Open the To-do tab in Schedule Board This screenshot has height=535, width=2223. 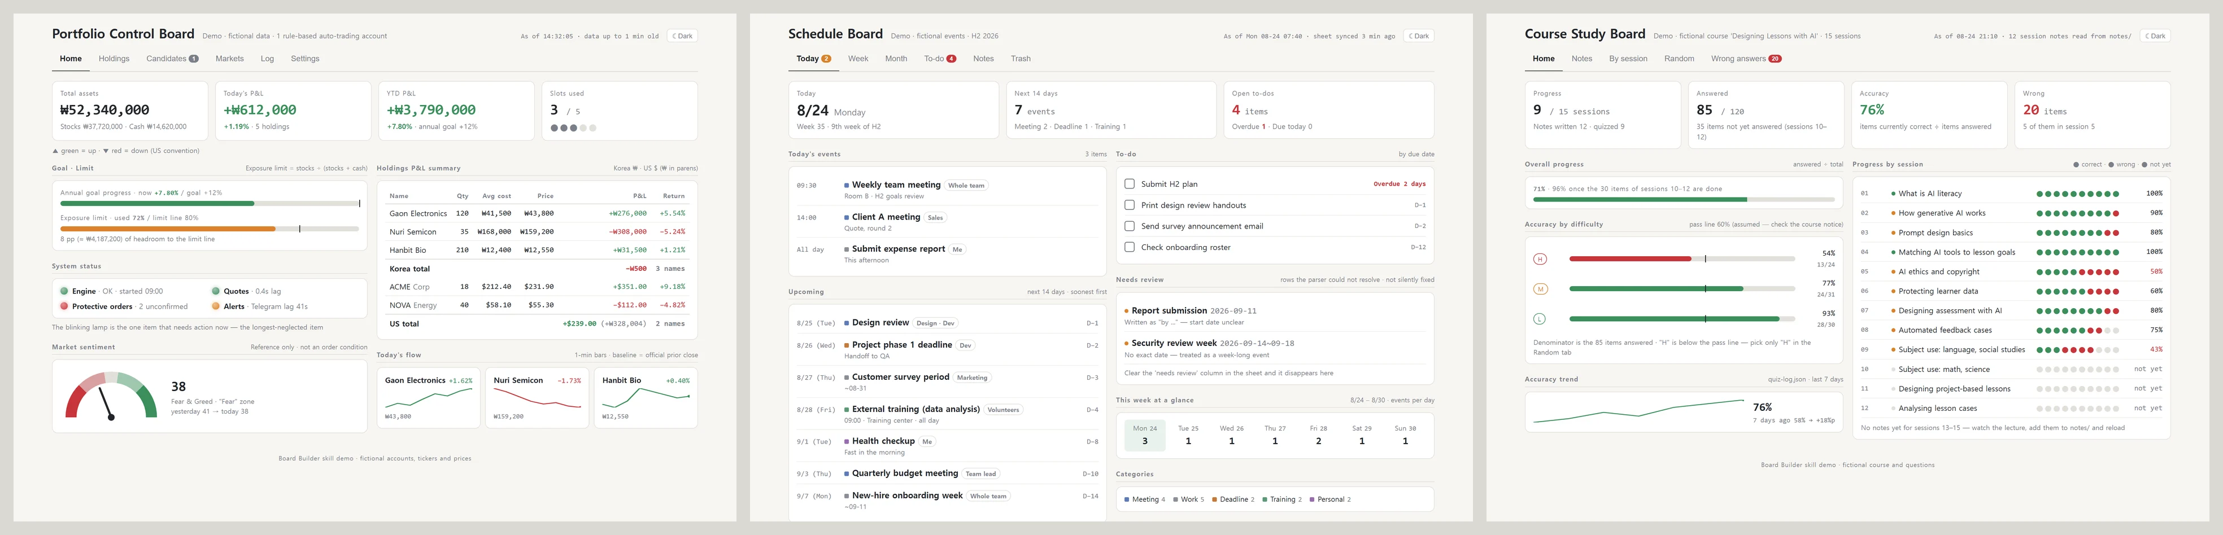point(940,59)
